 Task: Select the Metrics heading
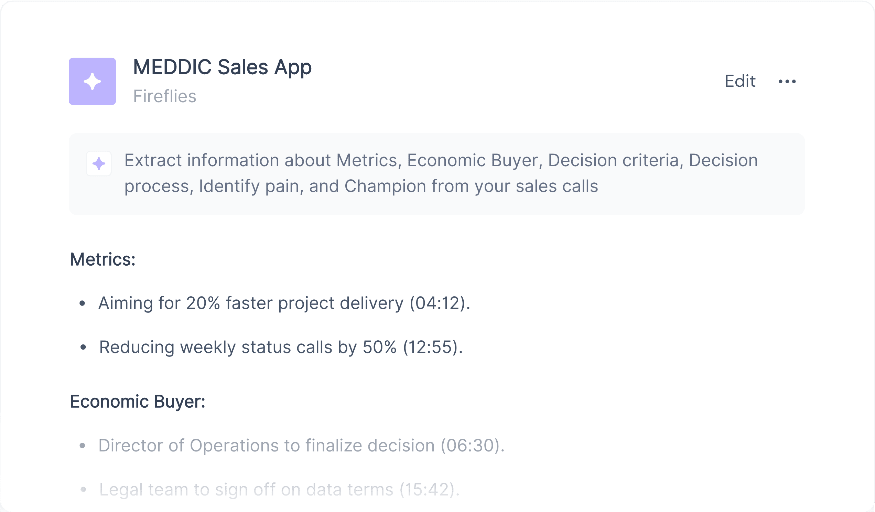(103, 259)
